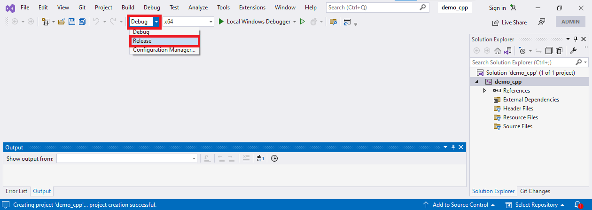592x210 pixels.
Task: Open Properties wrench icon in Solution Explorer
Action: click(x=573, y=51)
